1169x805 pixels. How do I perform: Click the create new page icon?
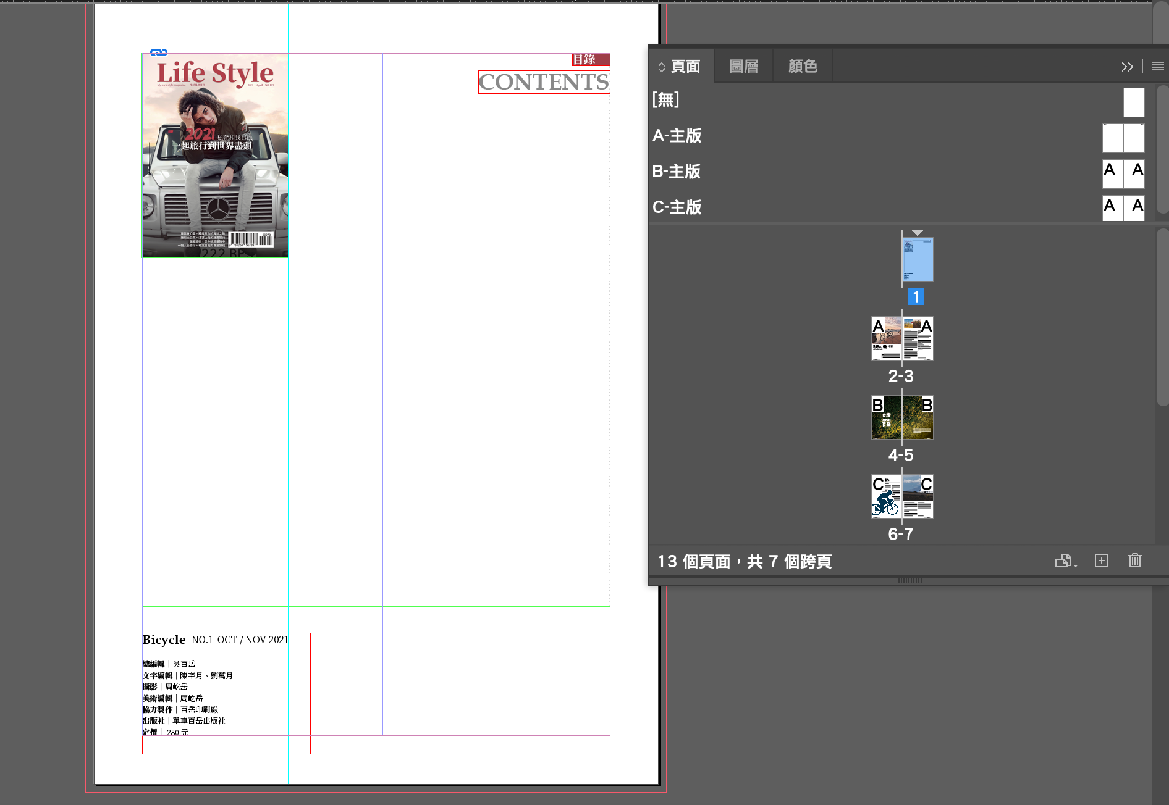coord(1101,561)
